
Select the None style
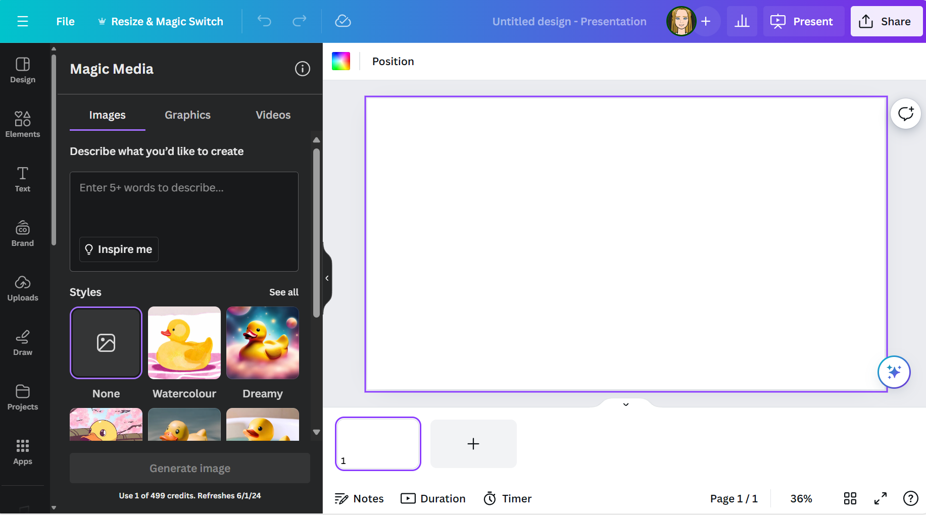click(x=106, y=343)
